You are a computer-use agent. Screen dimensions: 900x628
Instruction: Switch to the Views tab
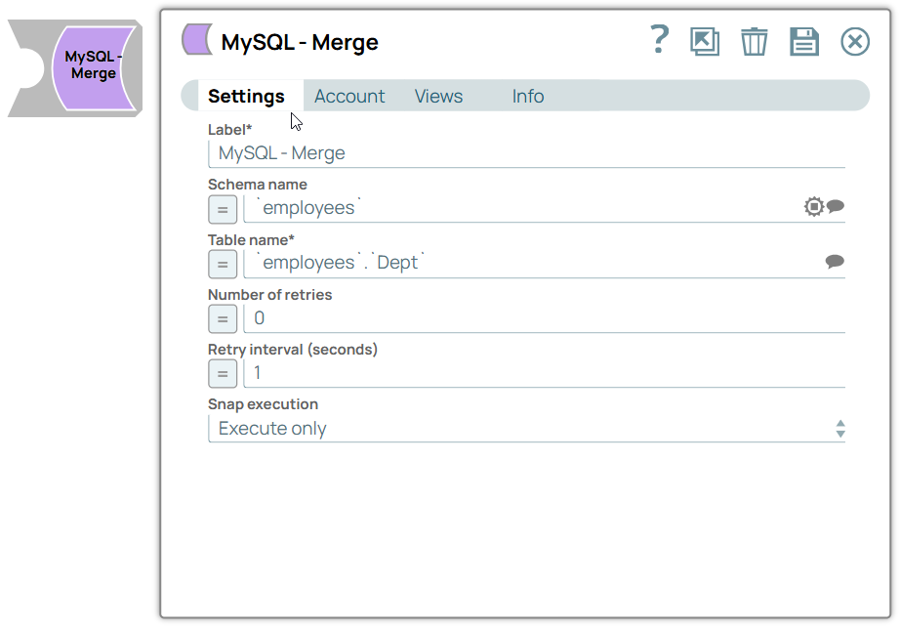[438, 96]
